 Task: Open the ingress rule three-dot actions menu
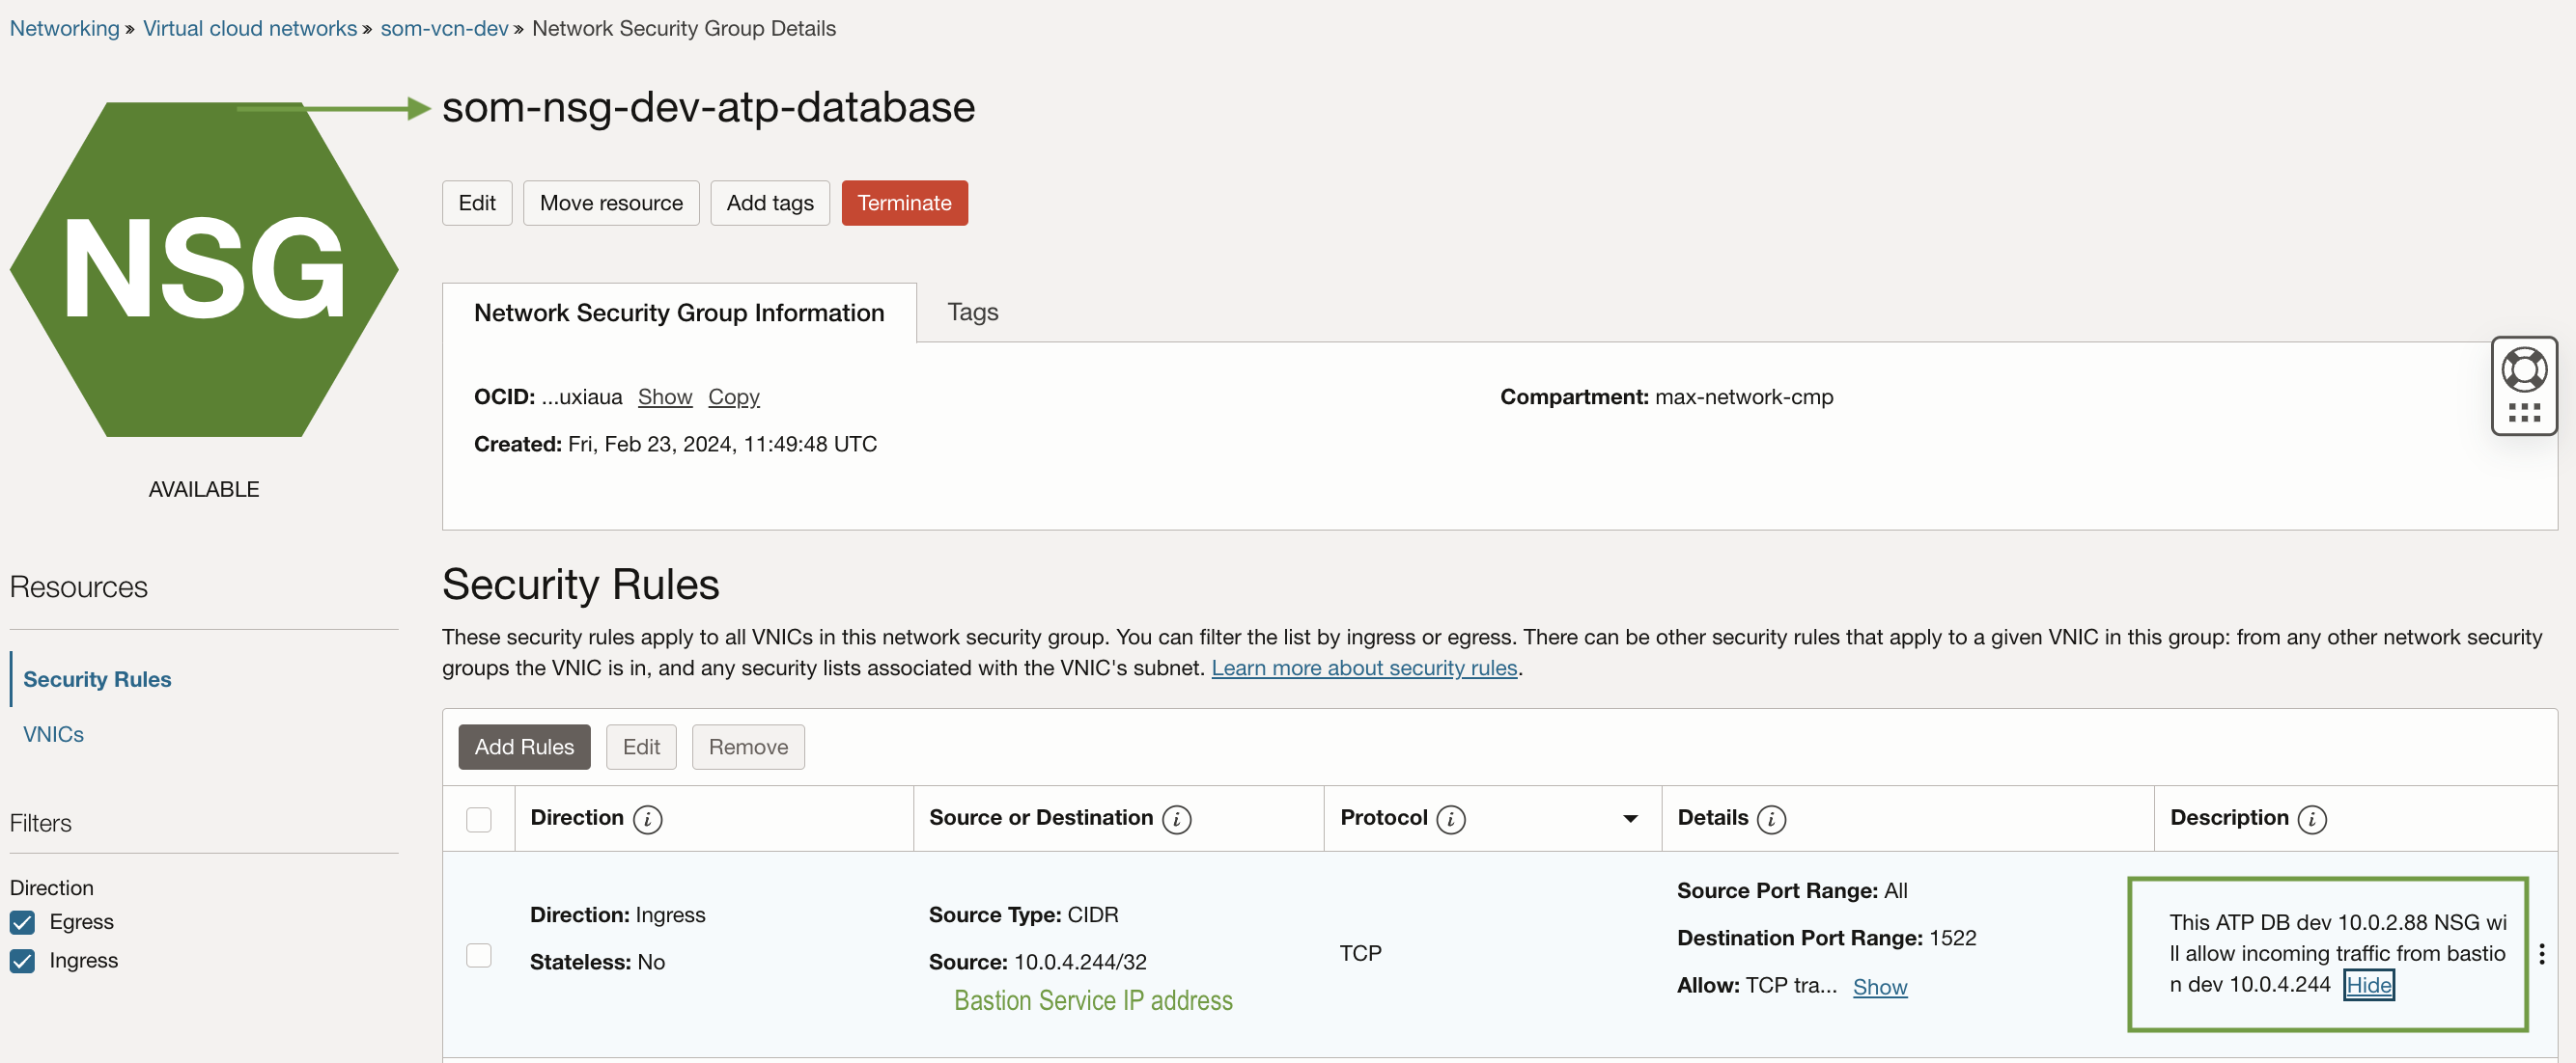click(2541, 953)
